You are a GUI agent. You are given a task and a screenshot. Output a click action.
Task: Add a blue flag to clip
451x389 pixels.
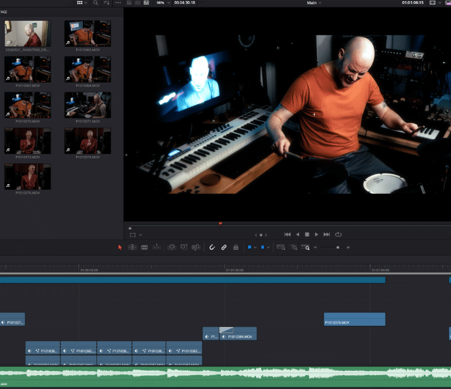249,247
